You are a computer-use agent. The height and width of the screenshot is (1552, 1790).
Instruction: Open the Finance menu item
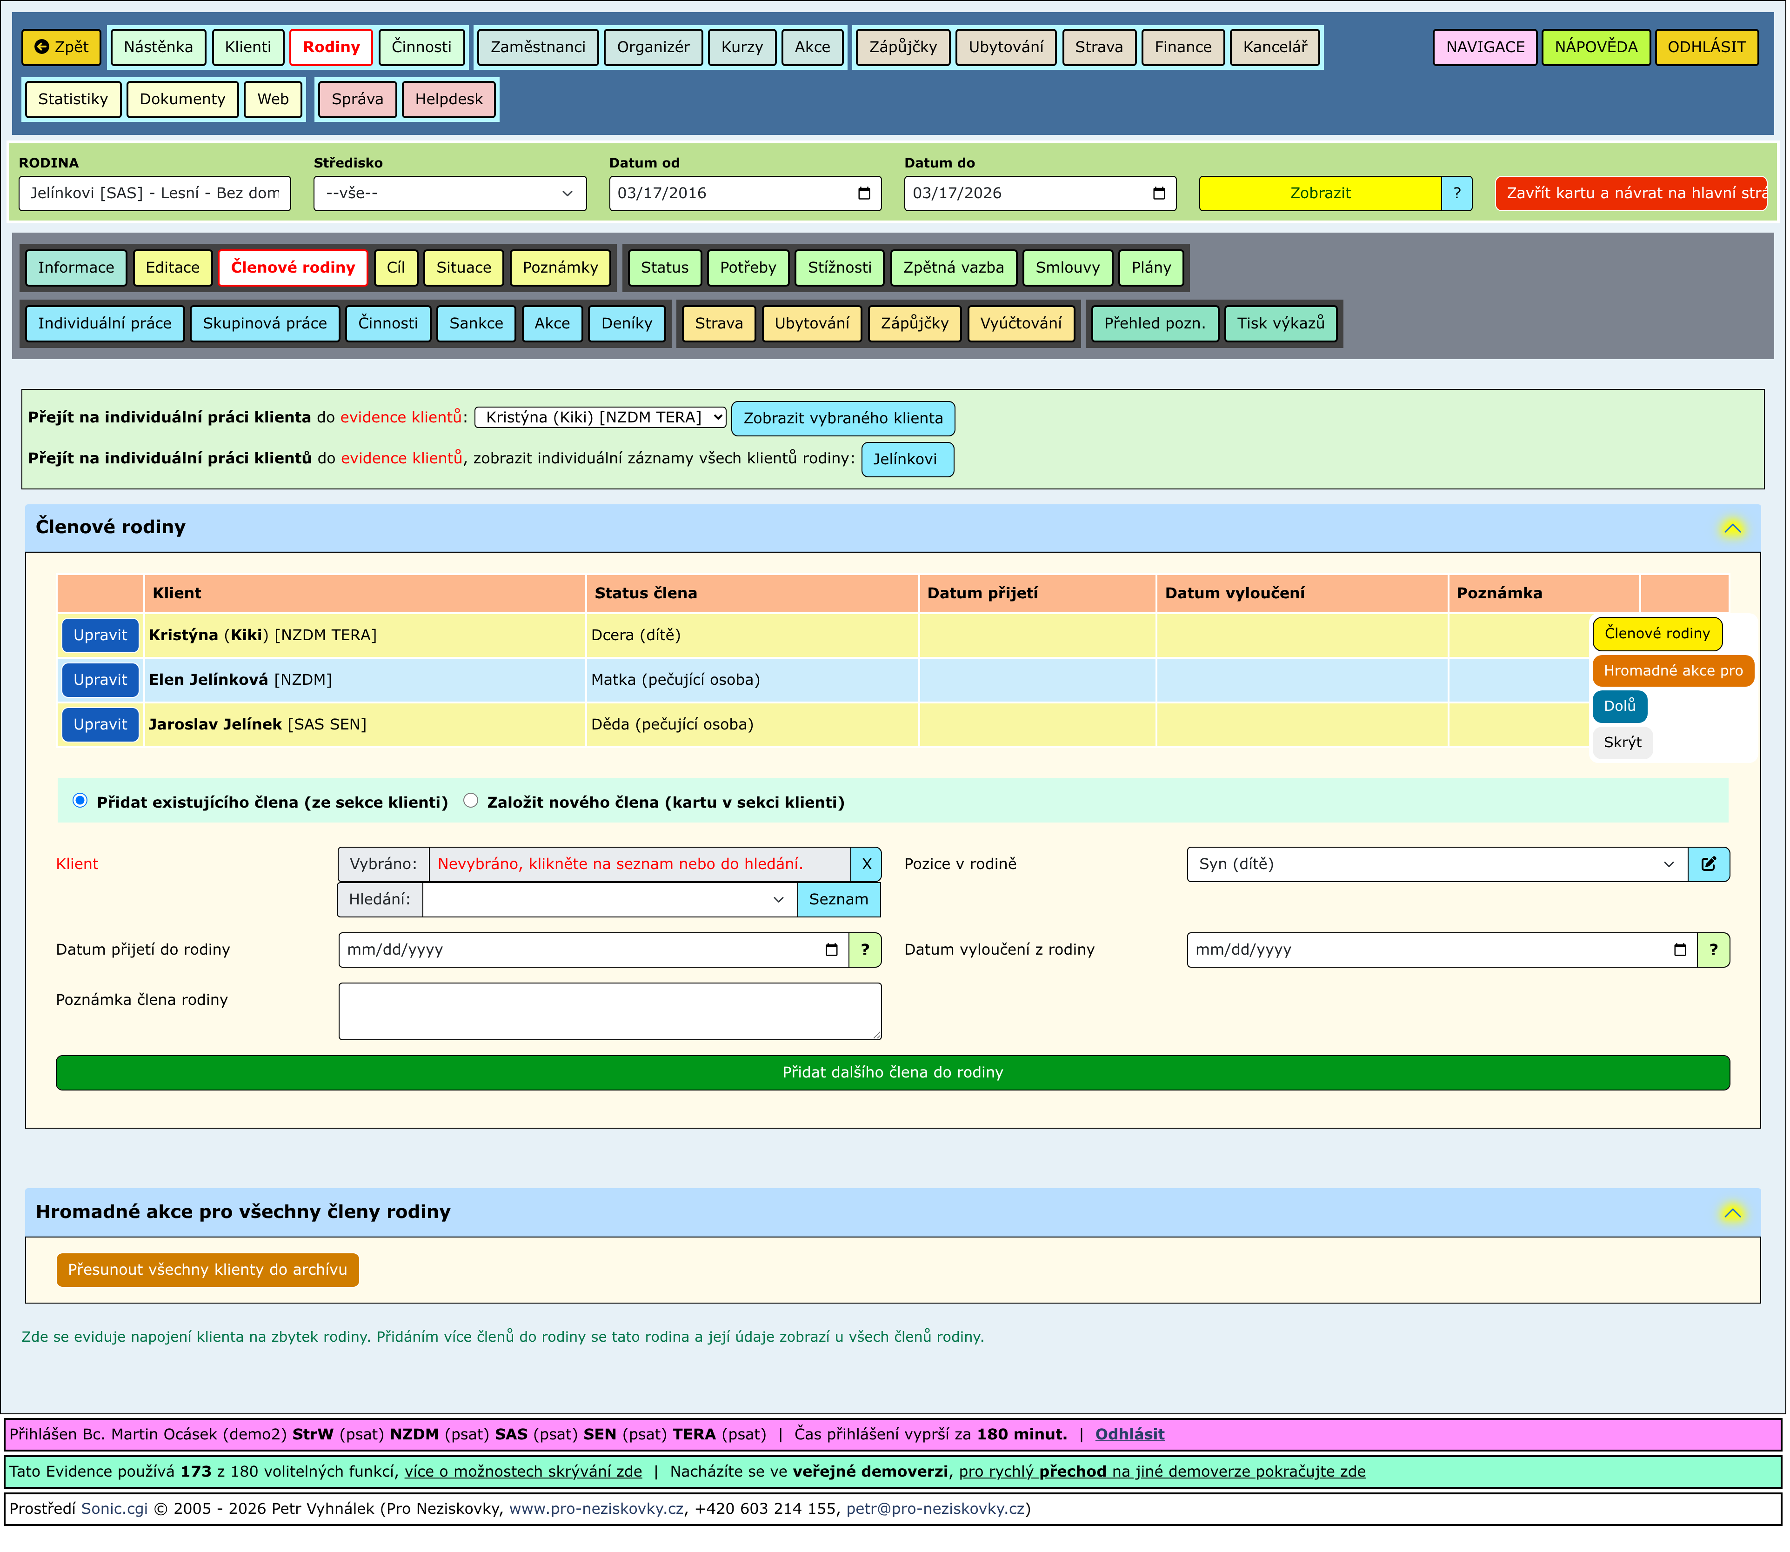(1185, 47)
